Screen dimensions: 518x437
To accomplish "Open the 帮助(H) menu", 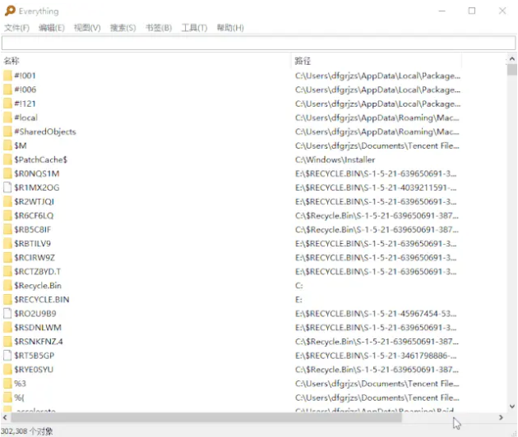I will click(230, 28).
